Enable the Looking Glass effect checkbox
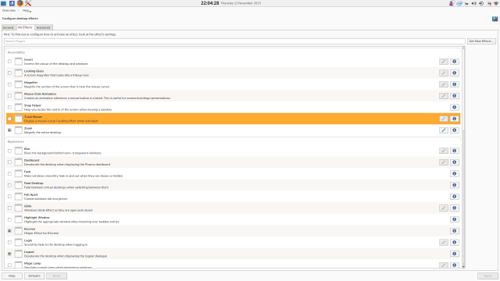 [x=9, y=73]
